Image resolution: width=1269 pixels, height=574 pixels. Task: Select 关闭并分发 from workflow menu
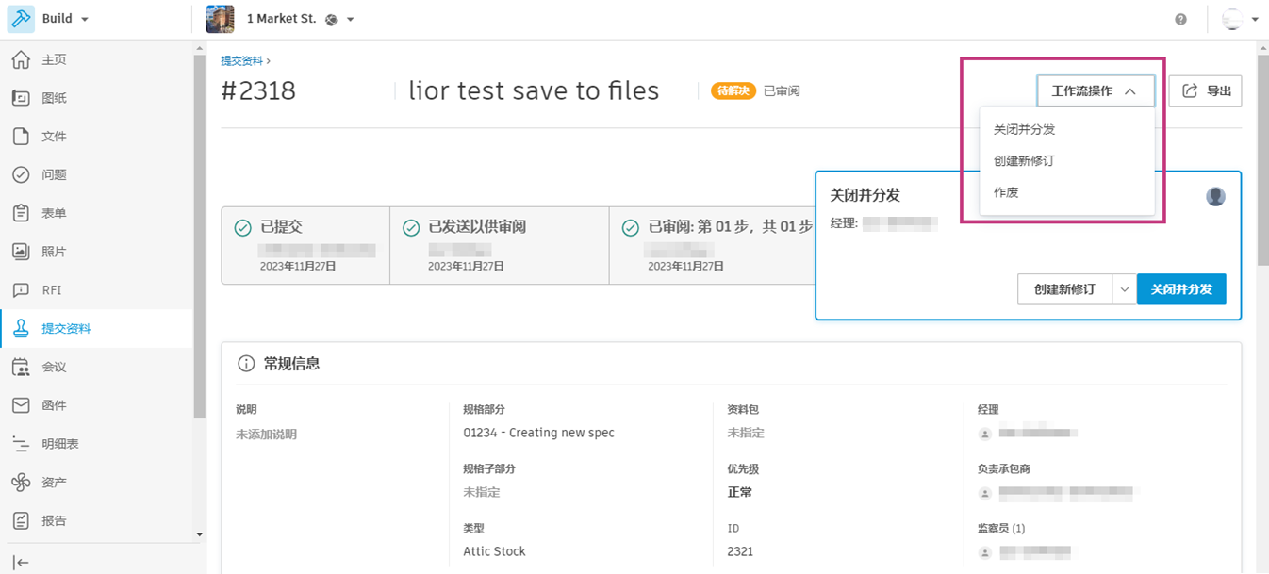point(1024,129)
